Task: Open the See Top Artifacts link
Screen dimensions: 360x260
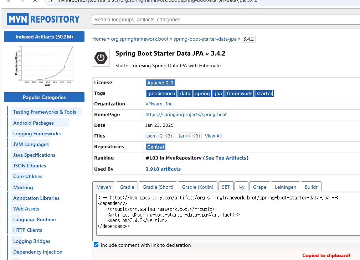Action: tap(226, 158)
